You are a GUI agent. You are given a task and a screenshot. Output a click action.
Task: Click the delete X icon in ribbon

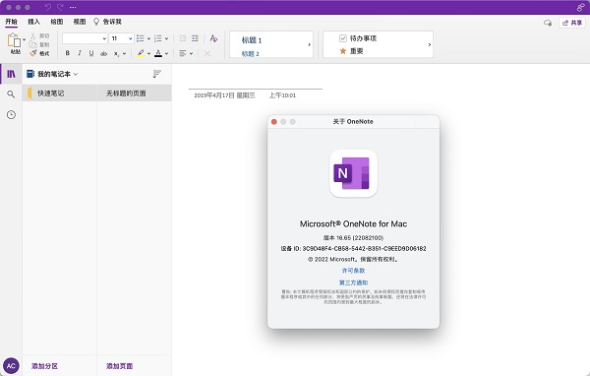click(207, 53)
